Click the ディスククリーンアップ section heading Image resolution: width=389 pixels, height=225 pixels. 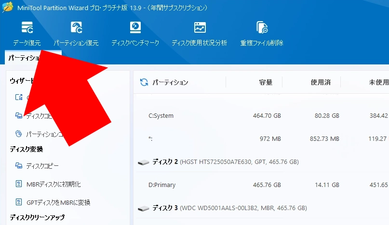click(37, 217)
